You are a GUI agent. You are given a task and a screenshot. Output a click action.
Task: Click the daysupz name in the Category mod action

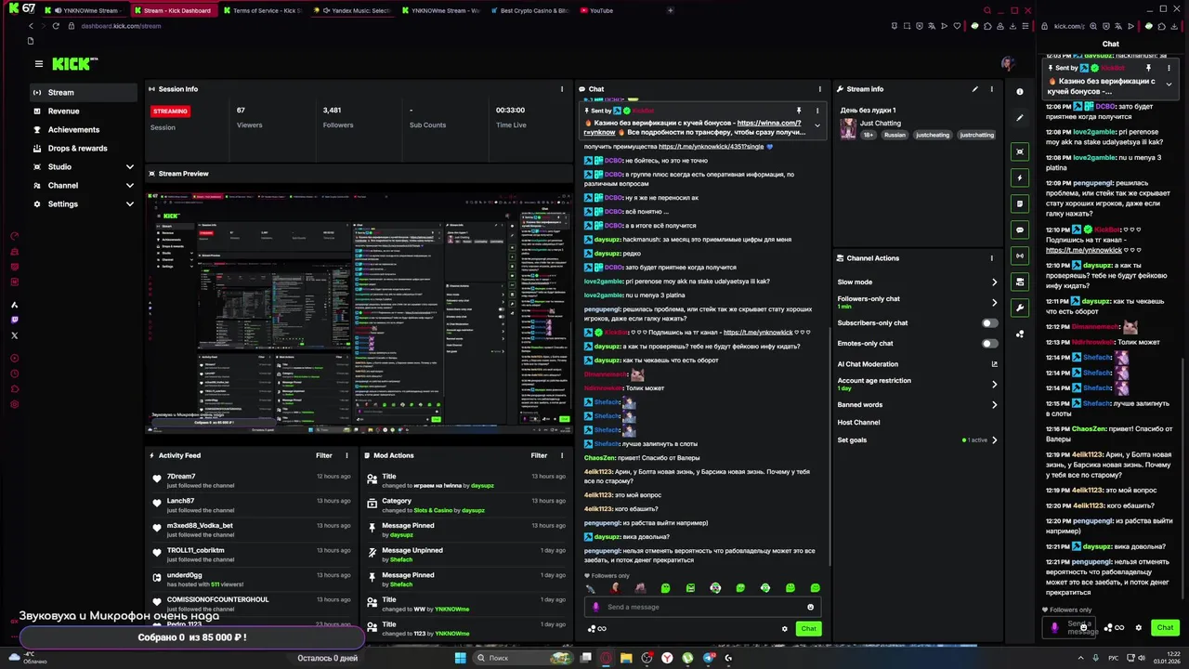[473, 510]
